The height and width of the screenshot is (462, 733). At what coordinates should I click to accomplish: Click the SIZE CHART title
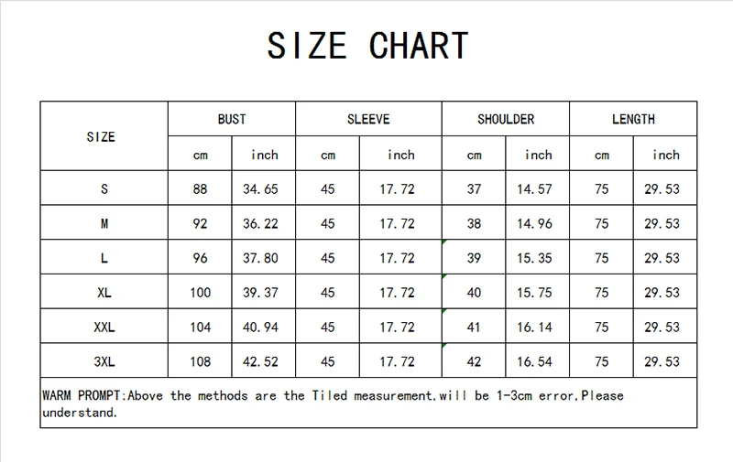click(367, 46)
